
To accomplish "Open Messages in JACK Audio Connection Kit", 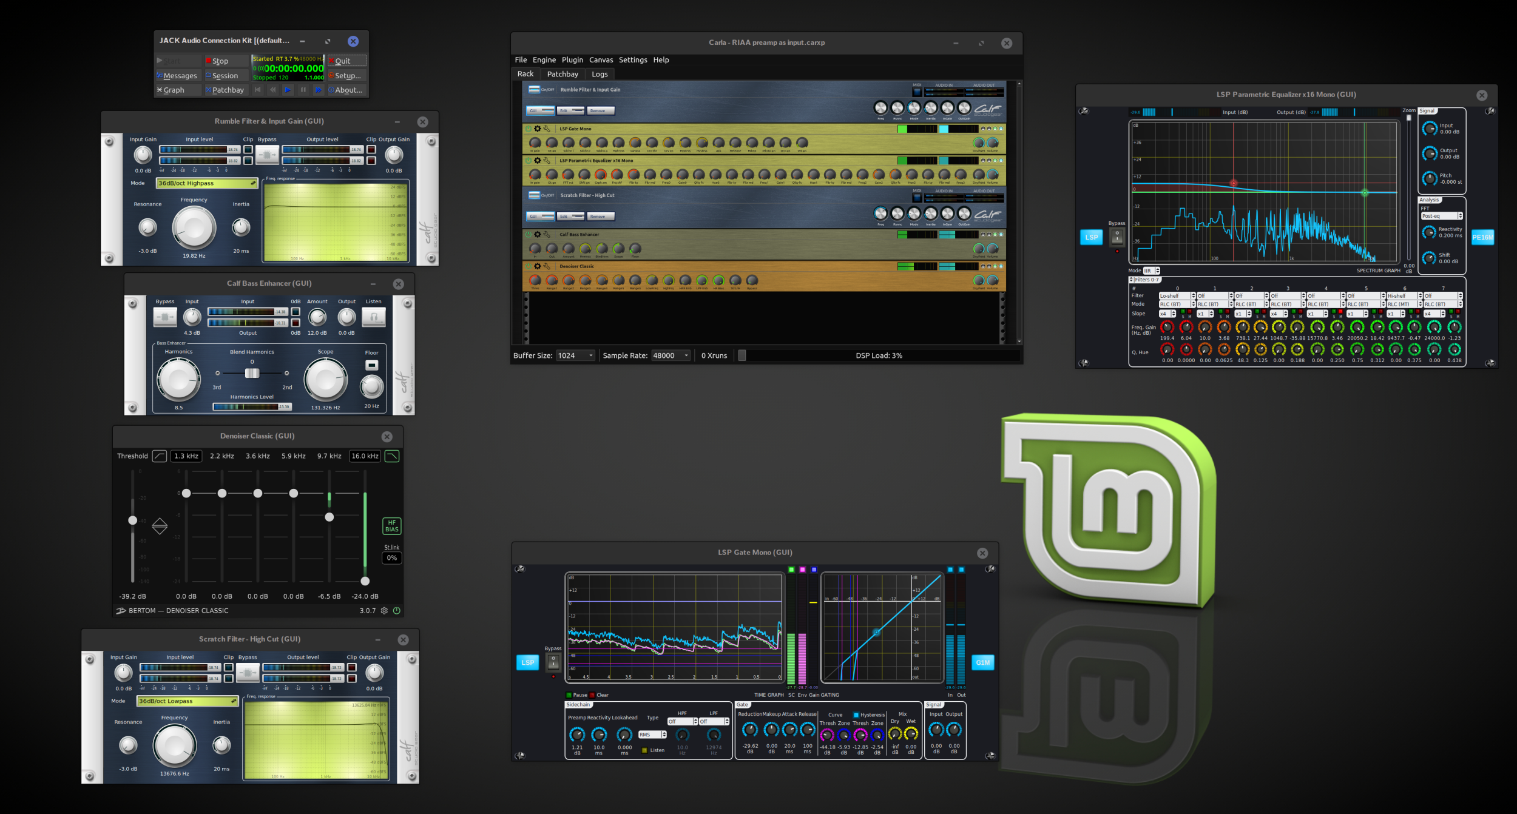I will pos(178,76).
